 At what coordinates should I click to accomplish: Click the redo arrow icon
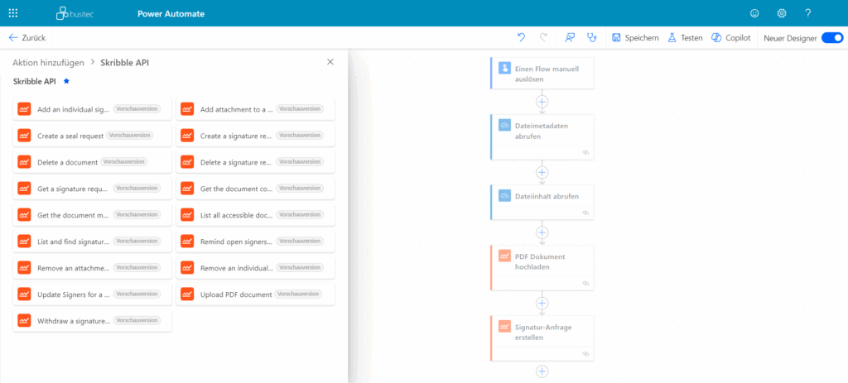[x=543, y=38]
